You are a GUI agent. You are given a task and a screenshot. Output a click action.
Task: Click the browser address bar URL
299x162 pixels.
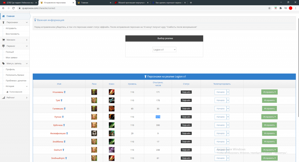[x=38, y=8]
